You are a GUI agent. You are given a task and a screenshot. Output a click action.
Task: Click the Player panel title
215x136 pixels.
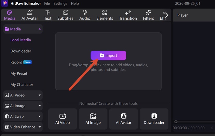point(183,15)
